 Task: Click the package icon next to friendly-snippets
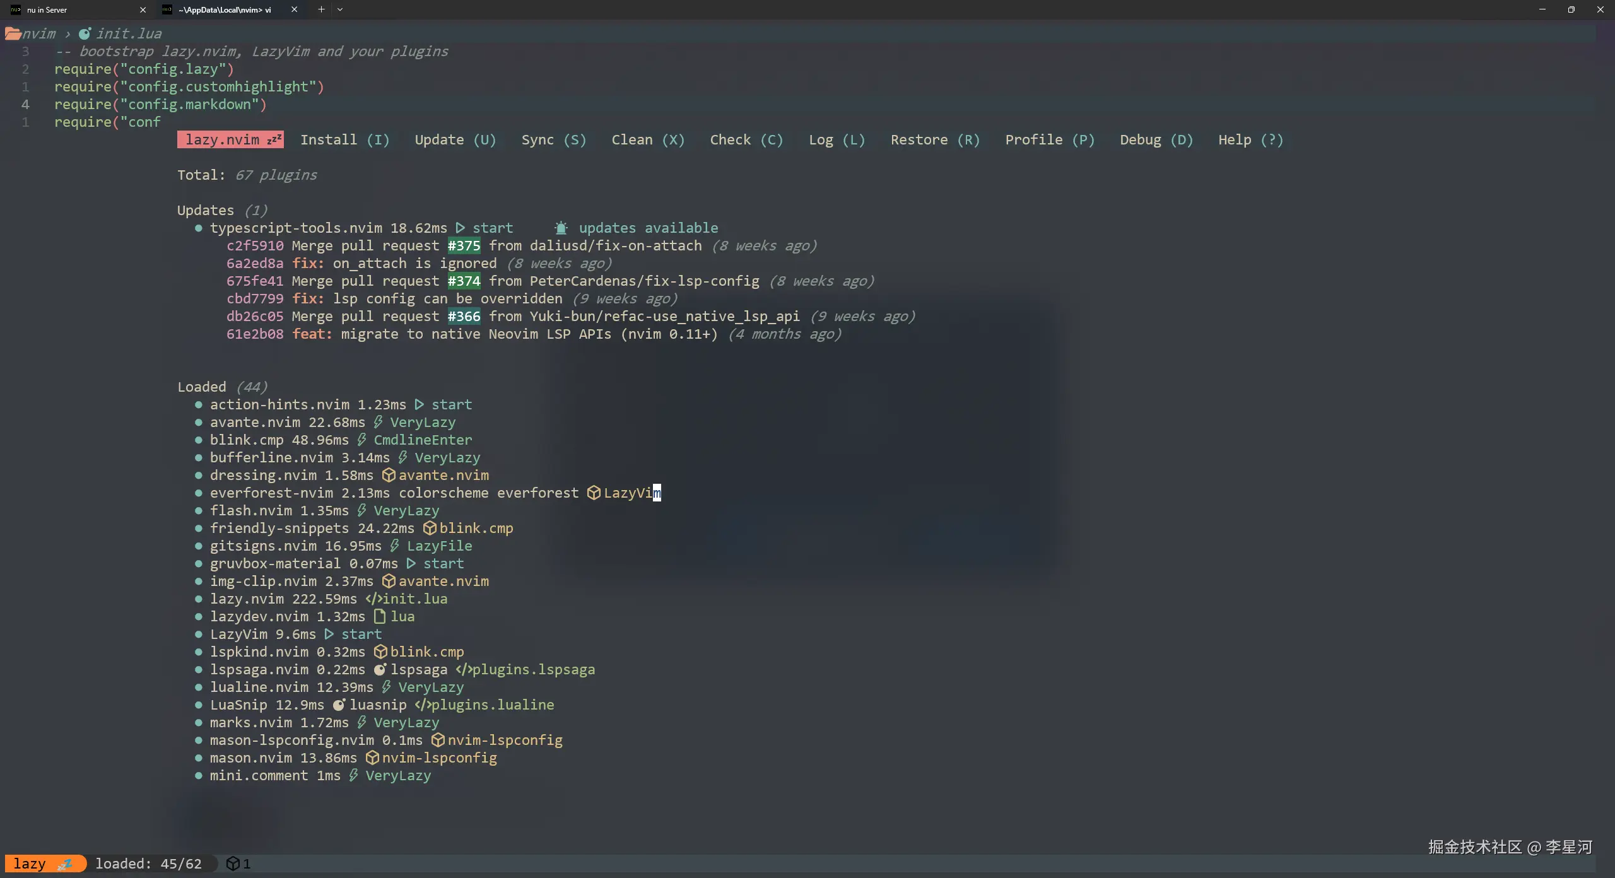tap(431, 529)
